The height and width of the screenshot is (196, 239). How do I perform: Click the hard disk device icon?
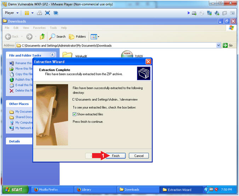(194, 13)
